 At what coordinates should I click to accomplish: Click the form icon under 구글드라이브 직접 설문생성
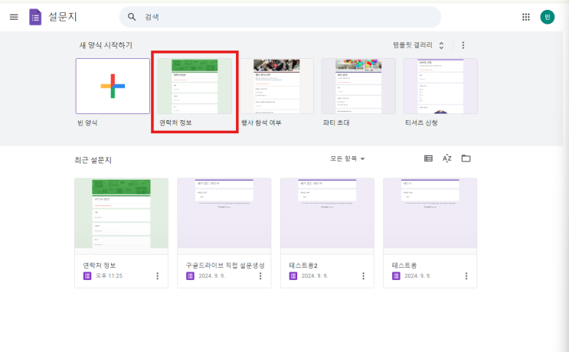[x=190, y=276]
